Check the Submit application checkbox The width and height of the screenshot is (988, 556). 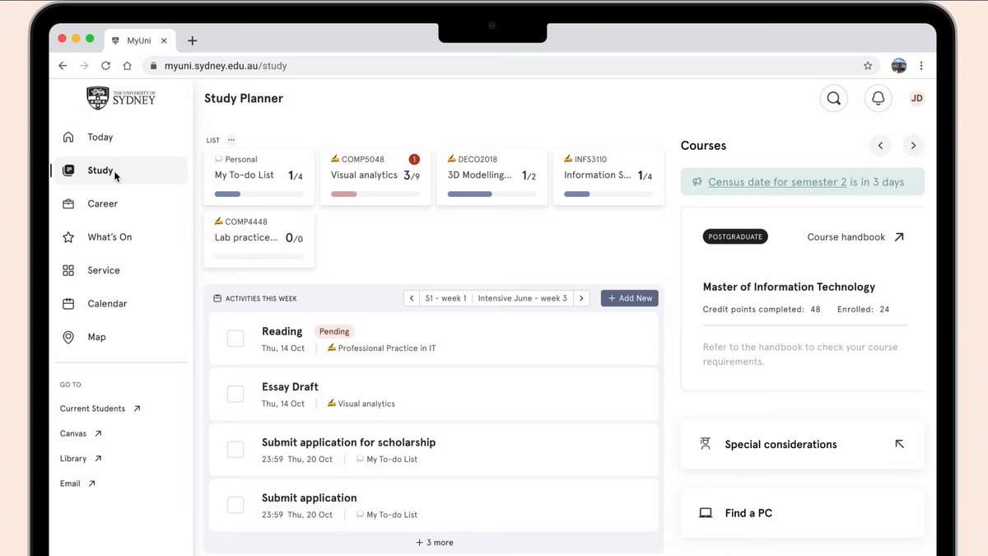235,505
